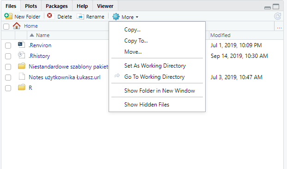Click the Rename arrow icon
Screen dimensions: 287x169
coord(80,17)
